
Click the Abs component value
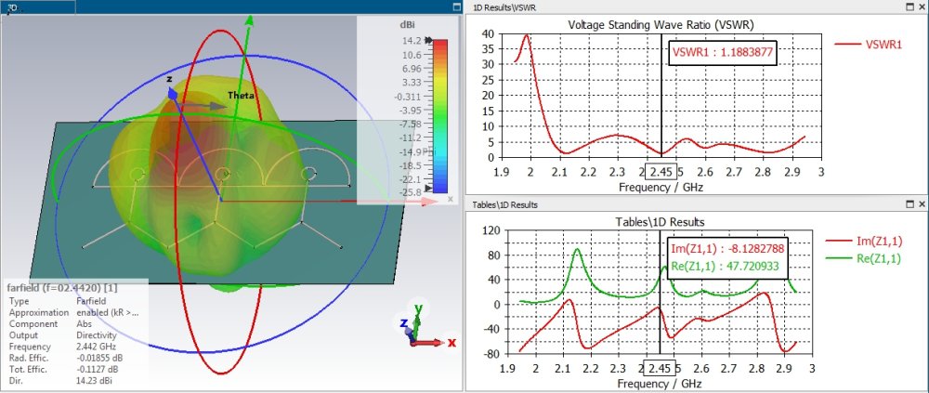83,324
